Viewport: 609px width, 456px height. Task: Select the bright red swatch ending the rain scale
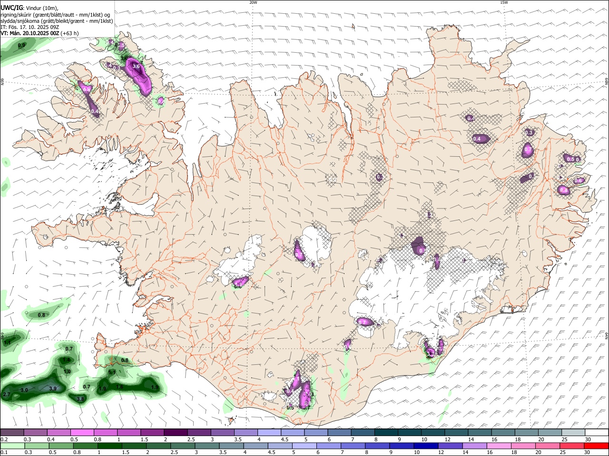(x=596, y=446)
